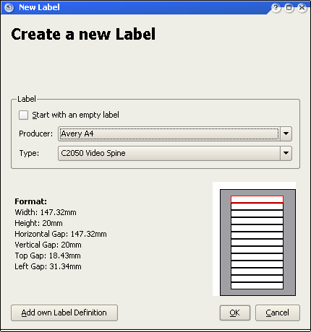The width and height of the screenshot is (311, 332).
Task: Select the red highlighted label in preview
Action: coord(257,199)
